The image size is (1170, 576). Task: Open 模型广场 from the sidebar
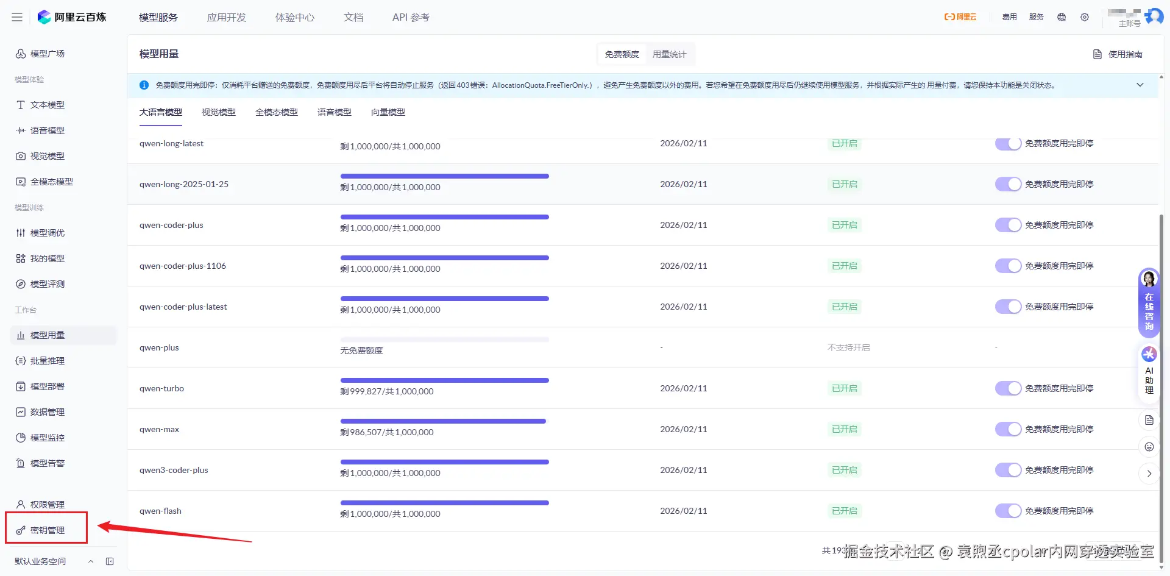pos(48,54)
